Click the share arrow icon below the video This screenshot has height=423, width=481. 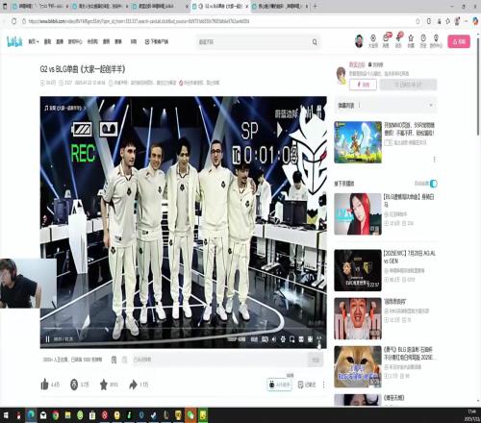(x=133, y=385)
